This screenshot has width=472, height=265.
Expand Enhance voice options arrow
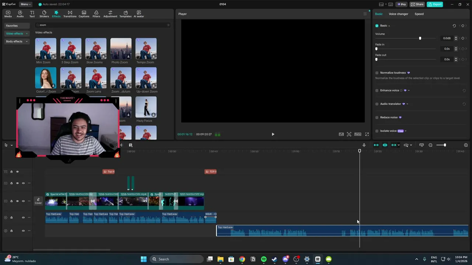(409, 91)
